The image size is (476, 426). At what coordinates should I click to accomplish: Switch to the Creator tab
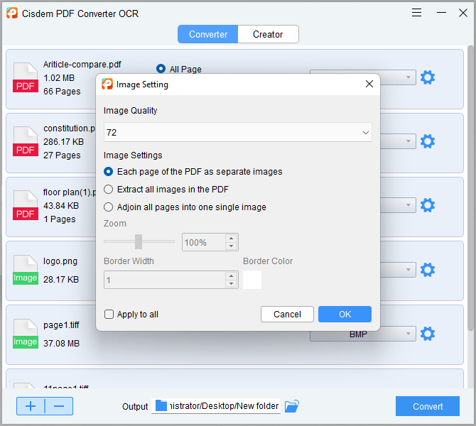click(268, 34)
